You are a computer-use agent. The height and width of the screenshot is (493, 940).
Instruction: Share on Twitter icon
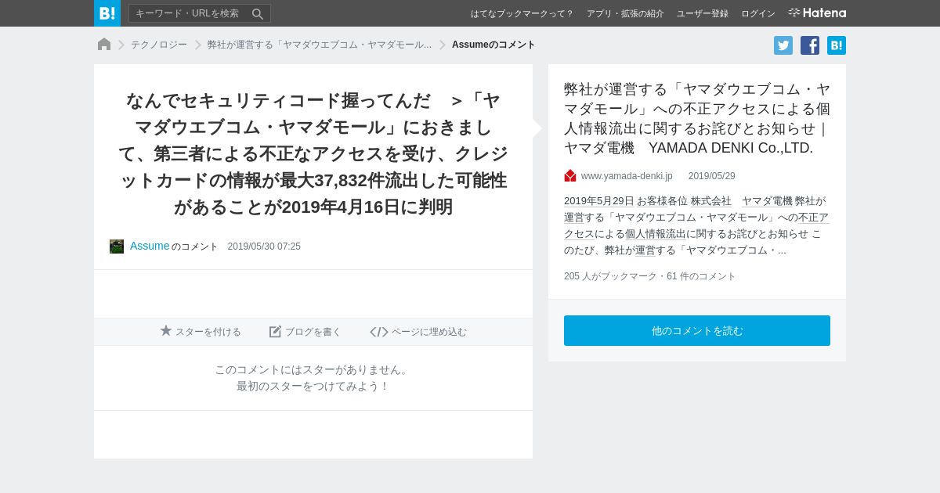pyautogui.click(x=783, y=45)
